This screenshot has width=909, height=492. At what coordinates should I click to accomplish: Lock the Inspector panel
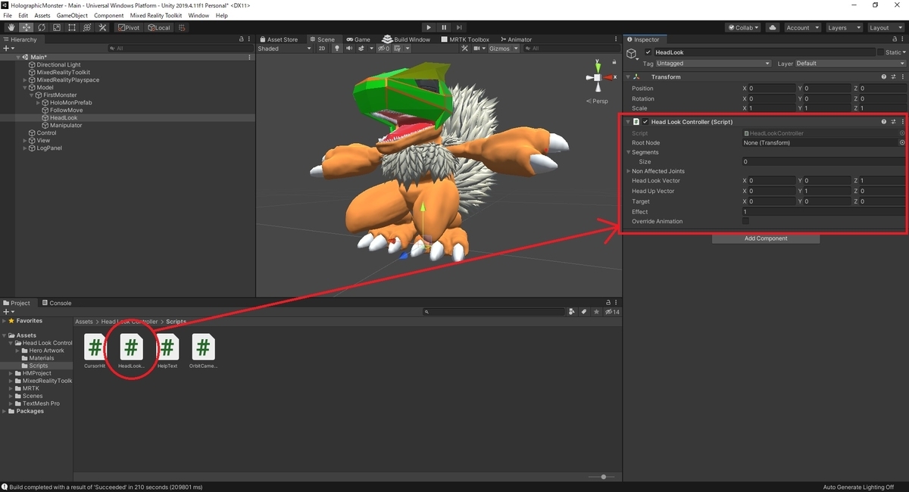(895, 39)
